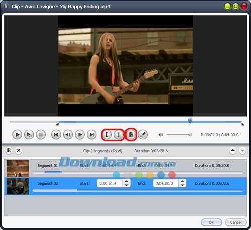This screenshot has width=251, height=230.
Task: Click the Clip:2 segments (Total) text
Action: click(x=103, y=151)
